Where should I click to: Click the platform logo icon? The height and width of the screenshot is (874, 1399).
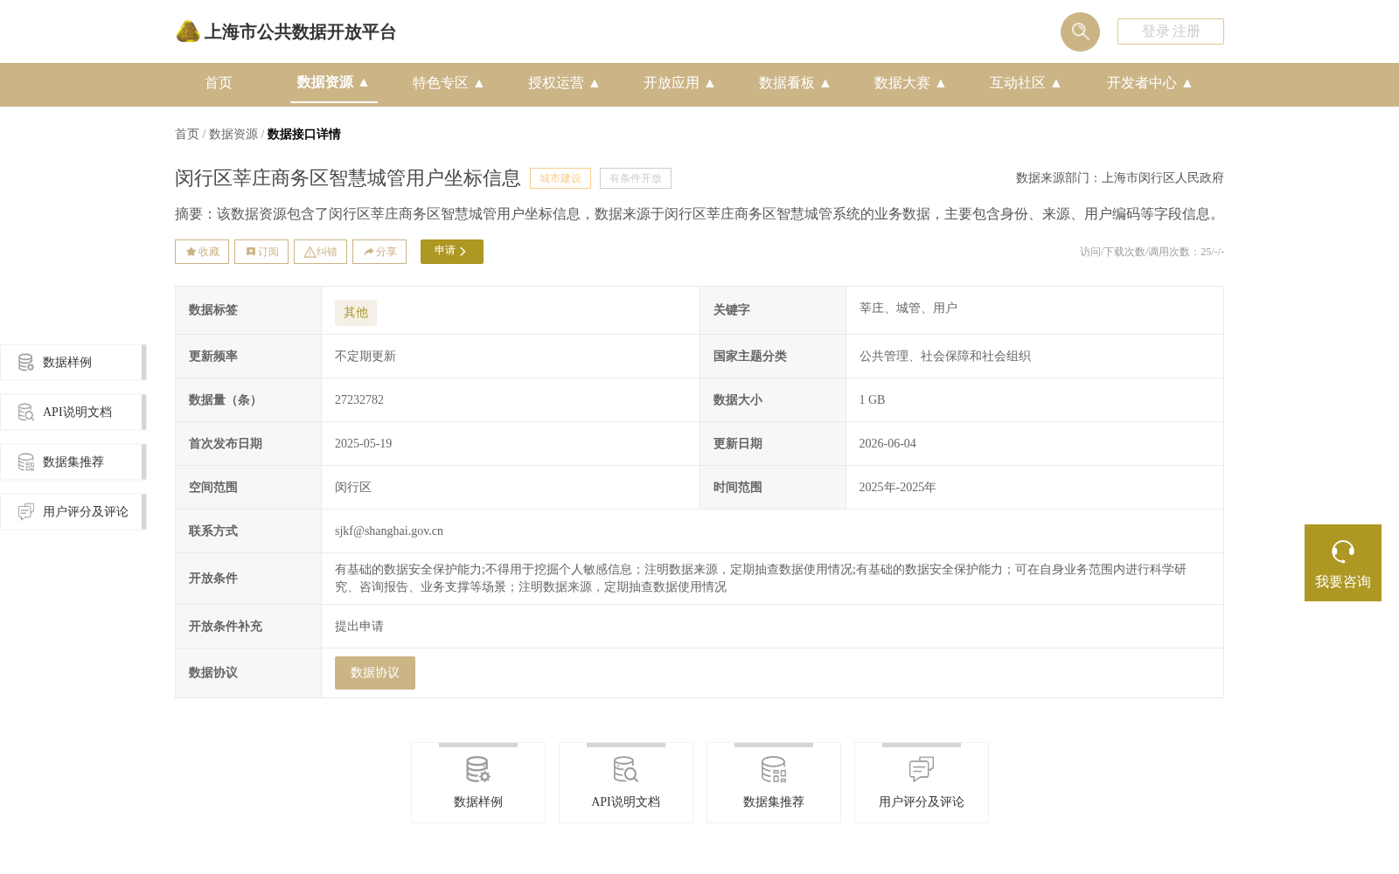[x=188, y=31]
